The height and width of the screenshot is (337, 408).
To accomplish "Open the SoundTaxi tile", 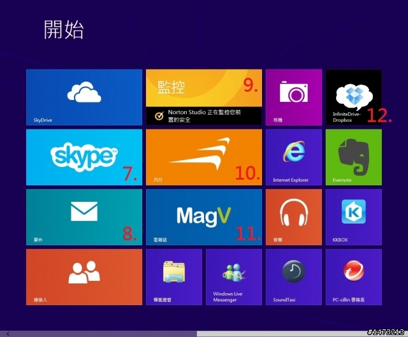I will click(294, 277).
